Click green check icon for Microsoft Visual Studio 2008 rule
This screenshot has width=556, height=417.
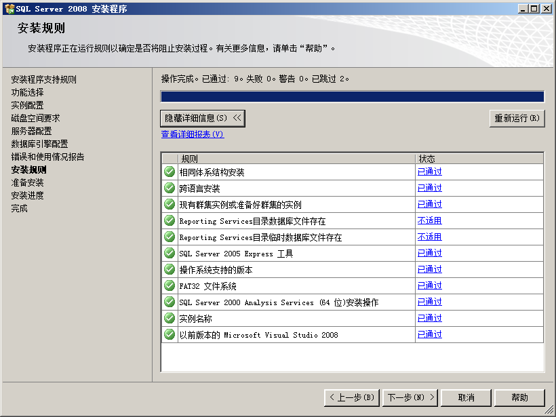[x=170, y=334]
